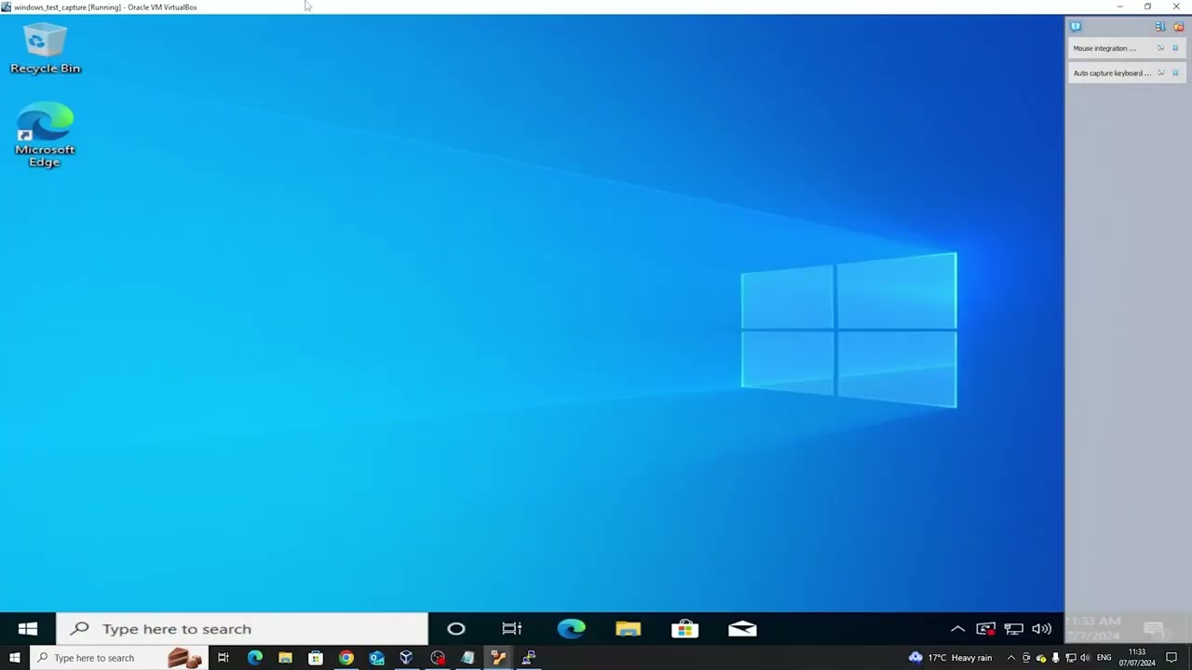
Task: Open Microsoft Store in guest taskbar
Action: [684, 629]
